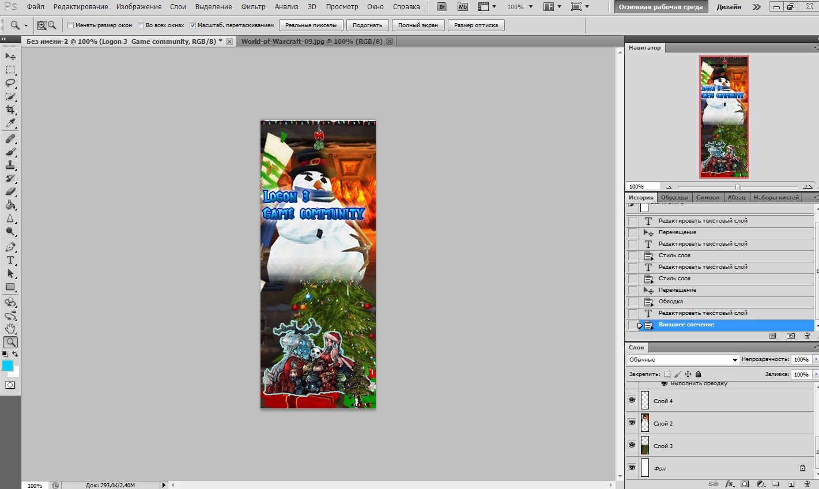Screen dimensions: 819x489
Task: Open the Фильтр menu
Action: coord(253,7)
